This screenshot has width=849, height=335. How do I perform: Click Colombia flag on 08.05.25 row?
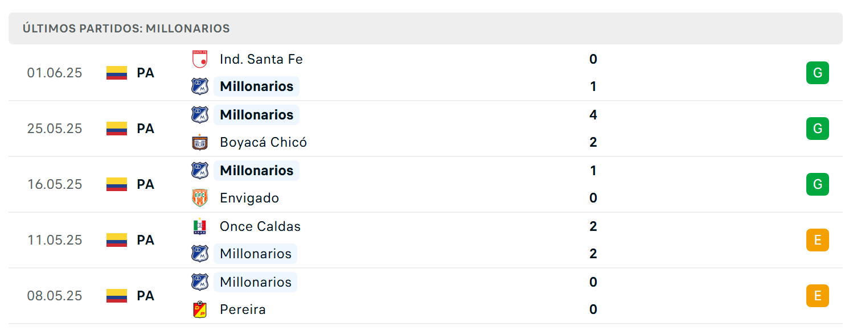click(x=117, y=296)
